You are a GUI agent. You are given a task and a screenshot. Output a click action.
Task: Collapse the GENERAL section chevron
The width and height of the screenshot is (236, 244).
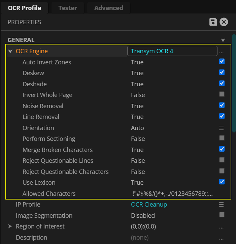(x=223, y=40)
